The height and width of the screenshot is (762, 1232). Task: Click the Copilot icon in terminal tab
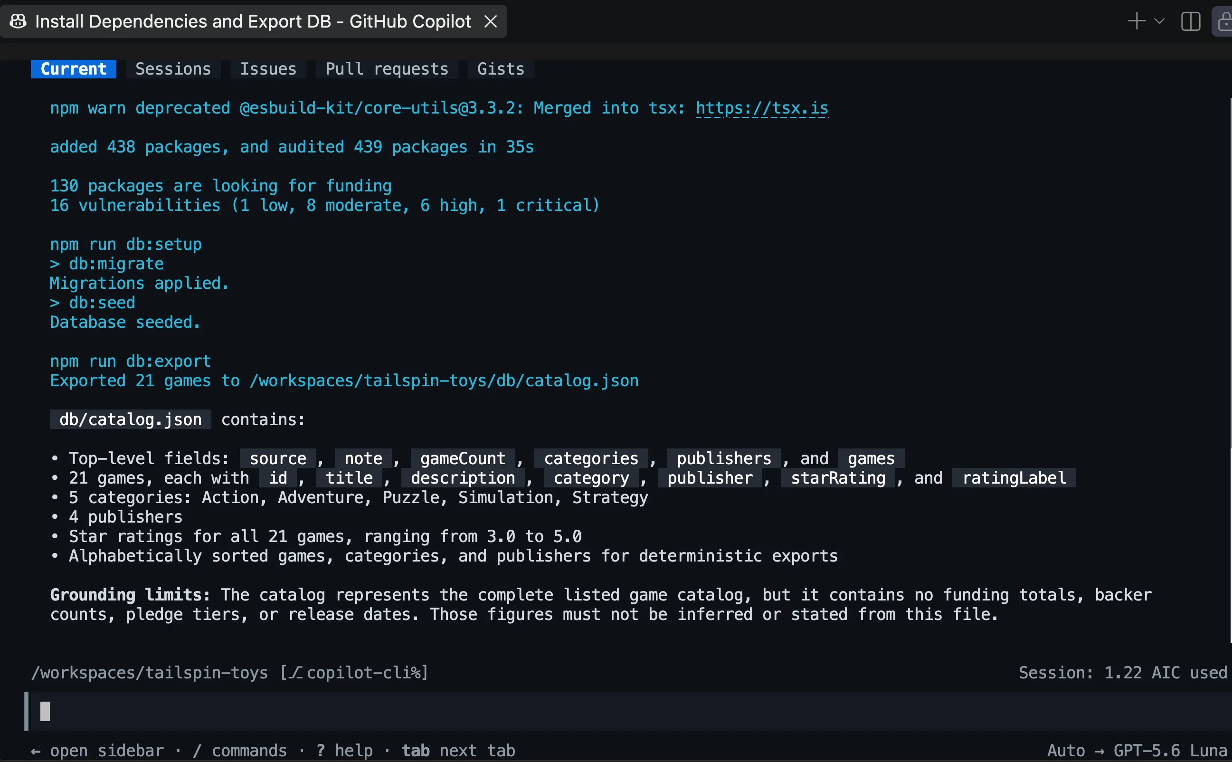(18, 21)
